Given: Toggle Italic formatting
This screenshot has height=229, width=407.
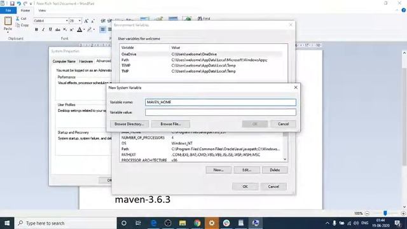Looking at the screenshot, I should point(43,30).
